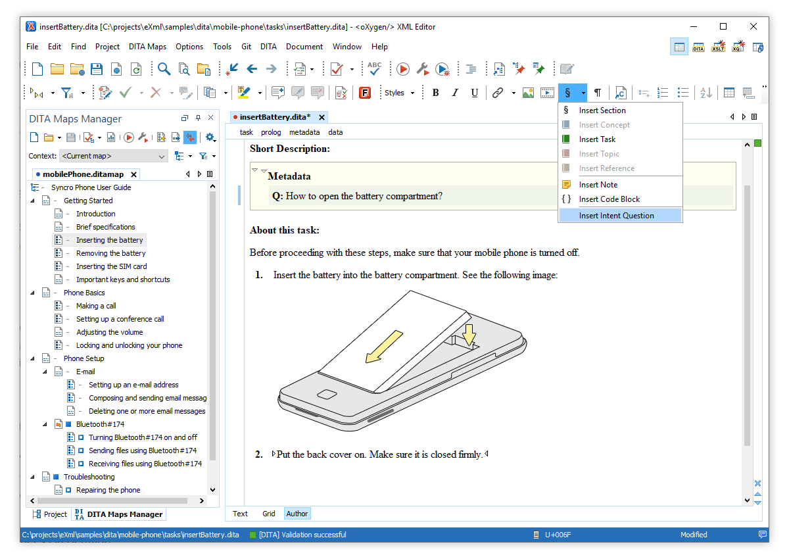Collapse the Phone Basics tree node
Screen dimensions: 789x559
[34, 293]
